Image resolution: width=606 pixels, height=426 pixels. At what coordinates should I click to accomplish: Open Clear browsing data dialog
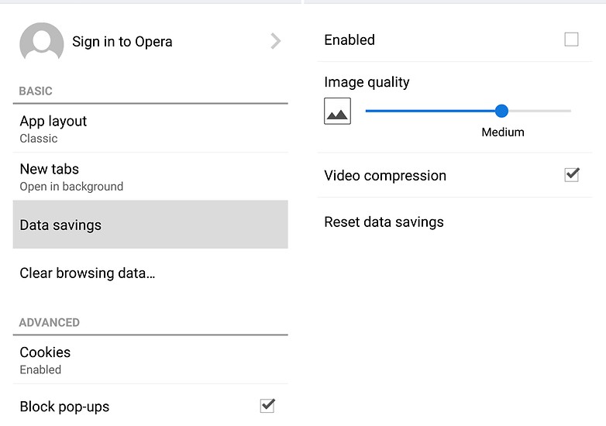click(88, 273)
